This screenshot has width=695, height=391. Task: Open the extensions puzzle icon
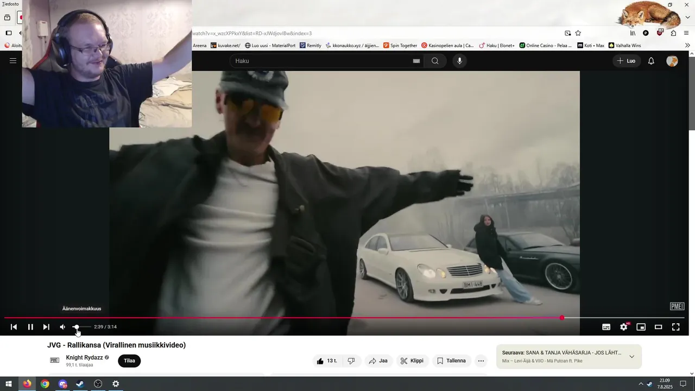673,33
